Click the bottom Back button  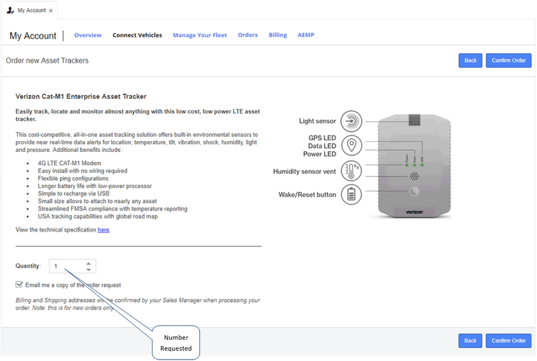click(x=470, y=341)
